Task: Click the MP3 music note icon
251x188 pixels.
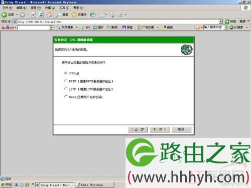Action: [83, 27]
